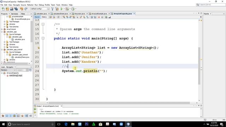Click the editor horizontal scrollbar
Viewport: 226px width, 127px height.
click(119, 103)
